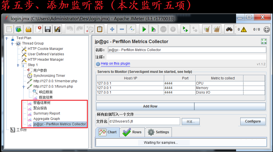Image resolution: width=273 pixels, height=152 pixels.
Task: Save the test plan with floppy icon
Action: coord(47,29)
